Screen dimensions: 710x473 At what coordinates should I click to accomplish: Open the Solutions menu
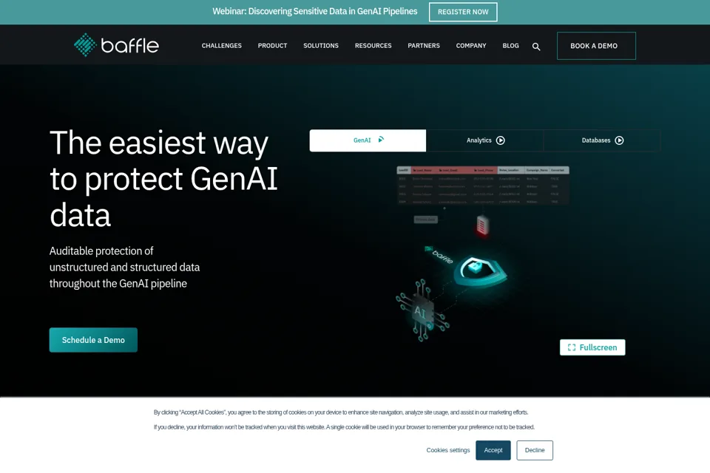pos(321,46)
